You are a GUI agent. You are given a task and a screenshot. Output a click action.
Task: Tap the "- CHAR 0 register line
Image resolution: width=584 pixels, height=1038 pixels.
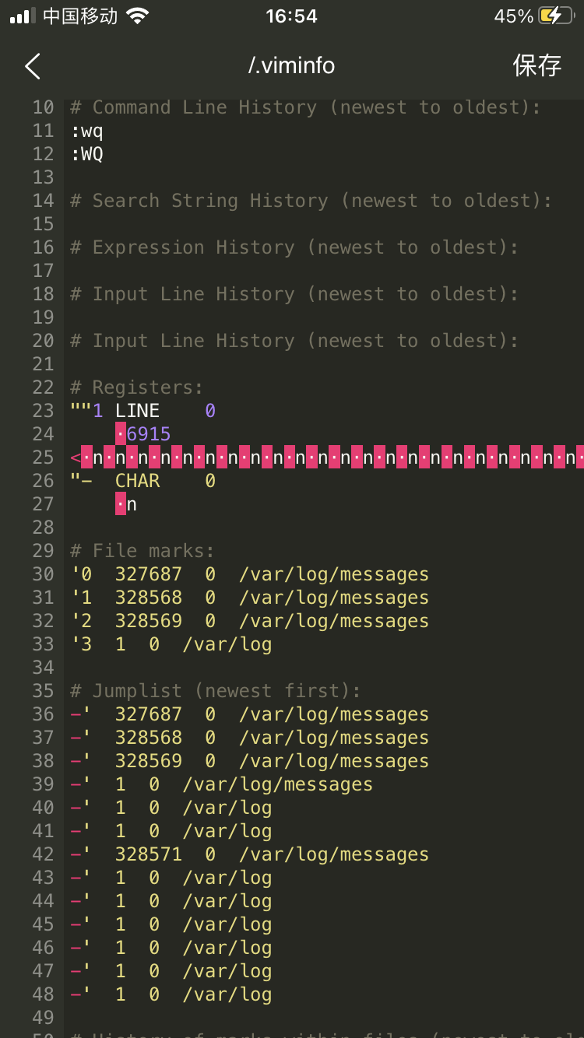(x=142, y=481)
